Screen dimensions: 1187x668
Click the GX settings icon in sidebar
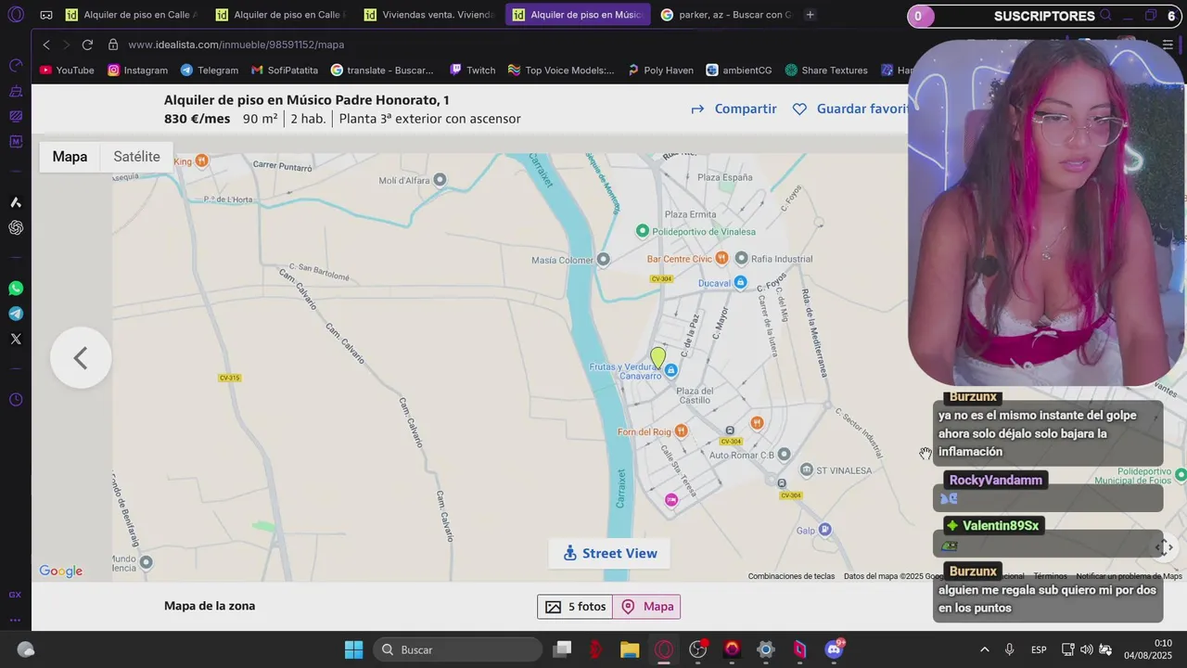coord(15,595)
